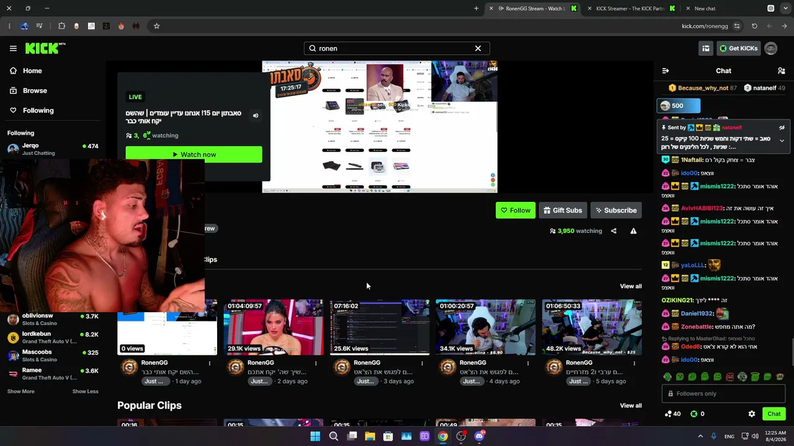Open chat users list icon

click(x=782, y=71)
